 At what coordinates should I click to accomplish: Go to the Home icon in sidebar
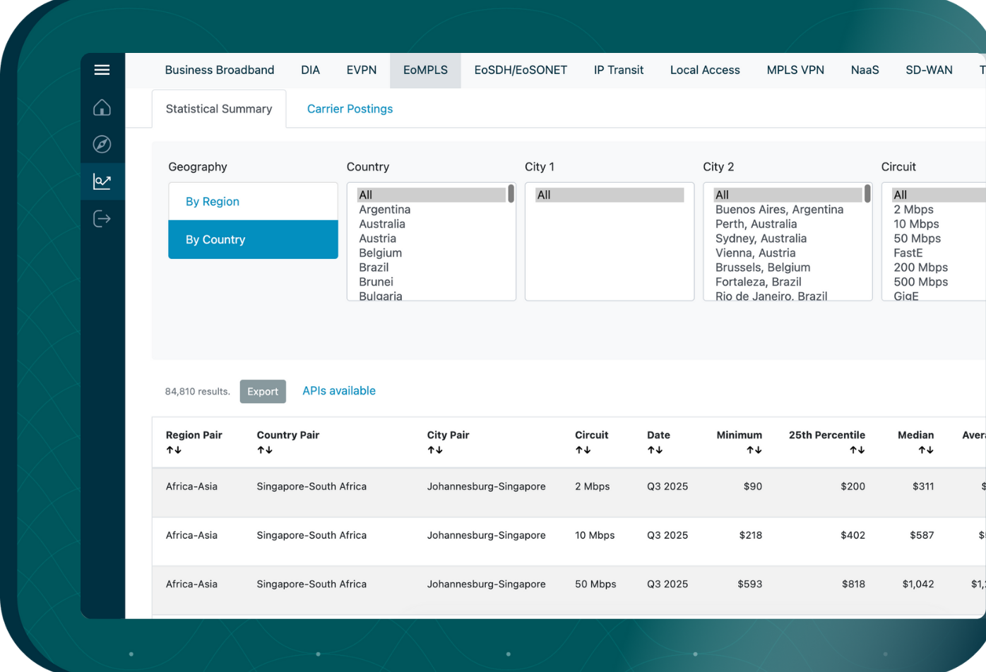click(x=102, y=108)
